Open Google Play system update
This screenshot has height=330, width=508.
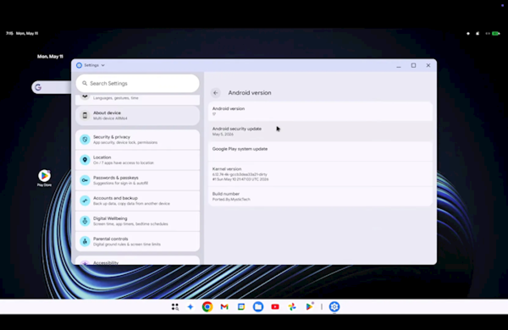coord(320,151)
